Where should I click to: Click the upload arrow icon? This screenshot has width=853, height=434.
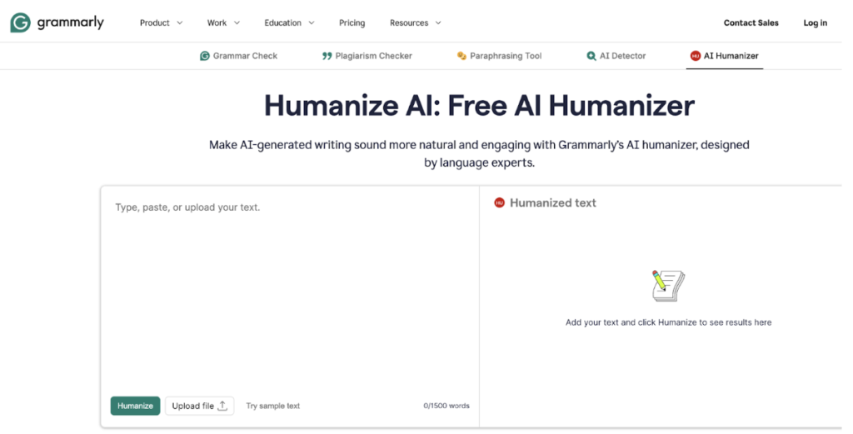click(x=222, y=406)
